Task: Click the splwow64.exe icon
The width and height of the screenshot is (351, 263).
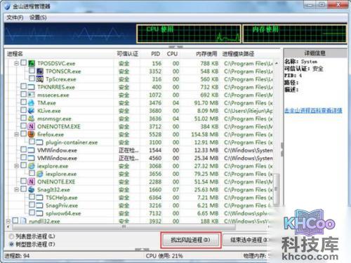Action: pos(39,213)
